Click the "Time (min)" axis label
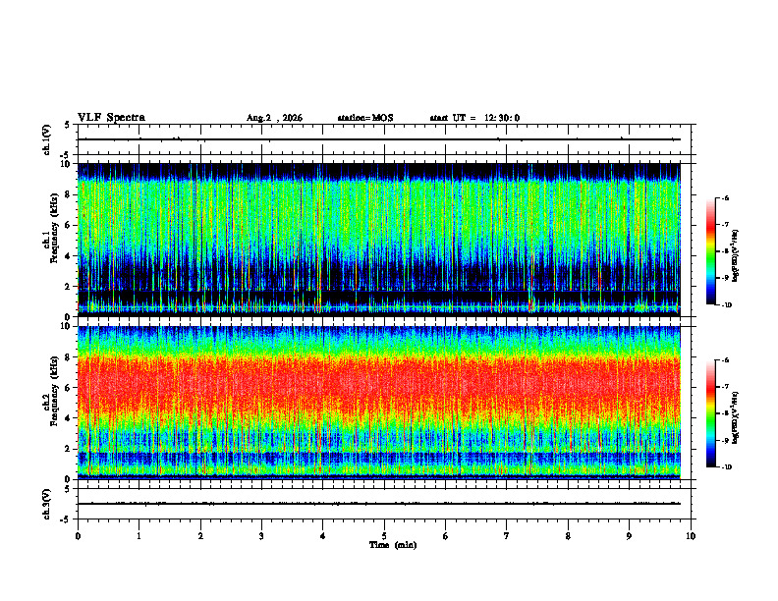Viewport: 778px width, 601px height. click(393, 545)
